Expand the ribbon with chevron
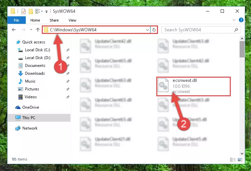The image size is (251, 171). coord(234,20)
